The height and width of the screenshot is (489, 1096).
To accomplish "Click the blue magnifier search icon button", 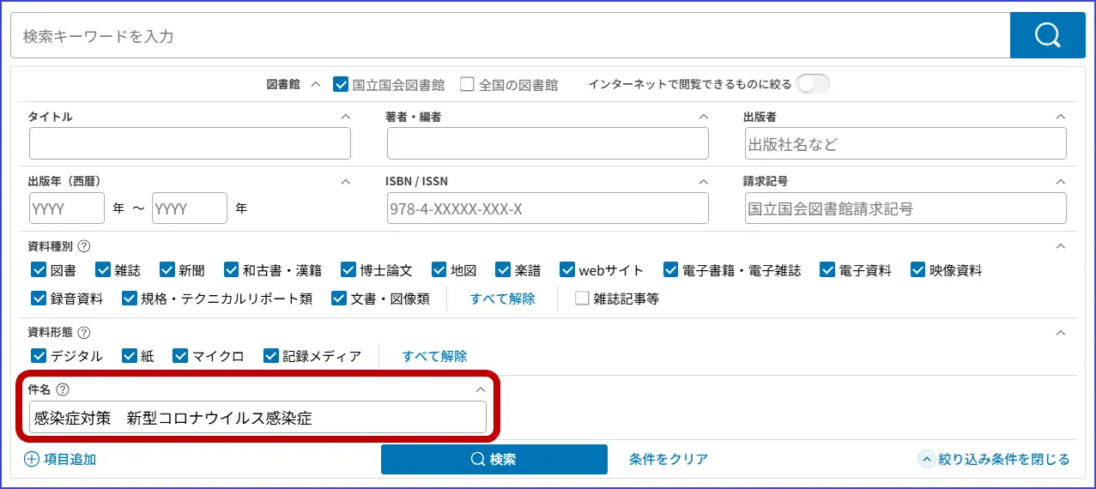I will (1047, 35).
